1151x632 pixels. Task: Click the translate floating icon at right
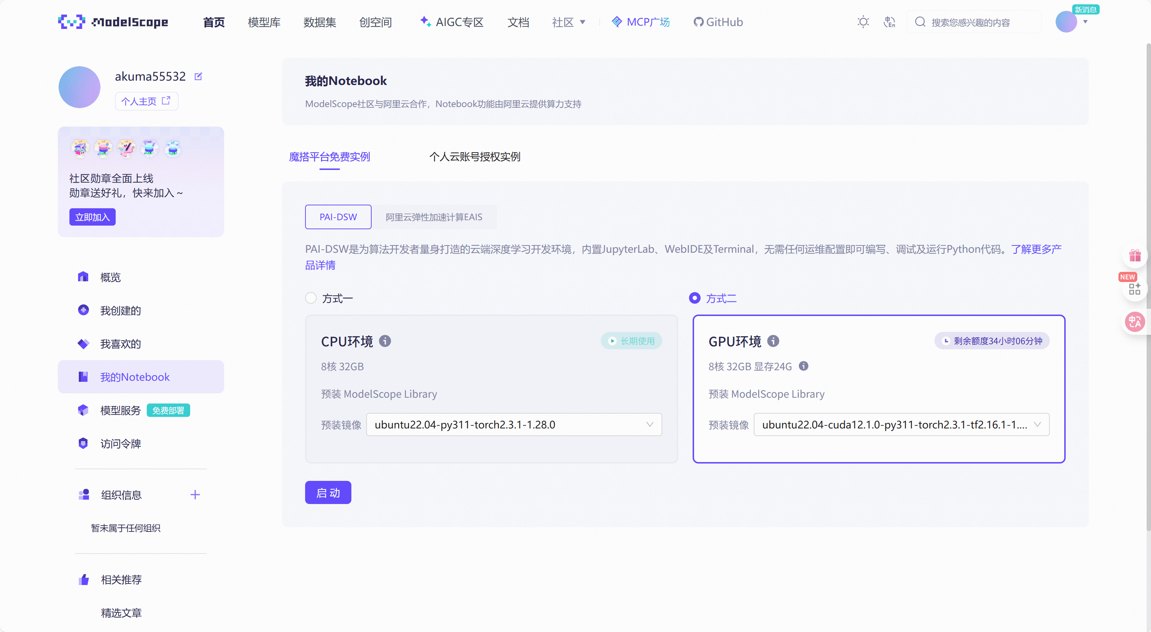pos(1135,322)
